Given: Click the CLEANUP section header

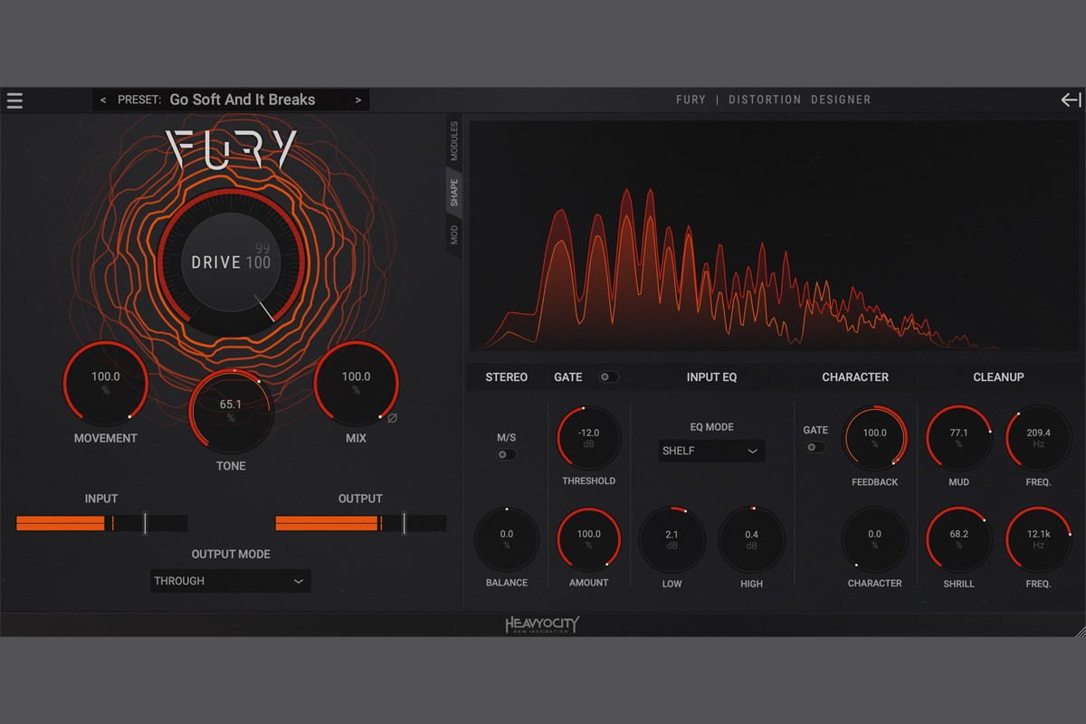Looking at the screenshot, I should point(998,376).
